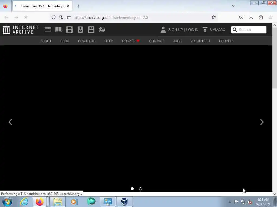Open the PEOPLE link
277x207 pixels.
225,41
